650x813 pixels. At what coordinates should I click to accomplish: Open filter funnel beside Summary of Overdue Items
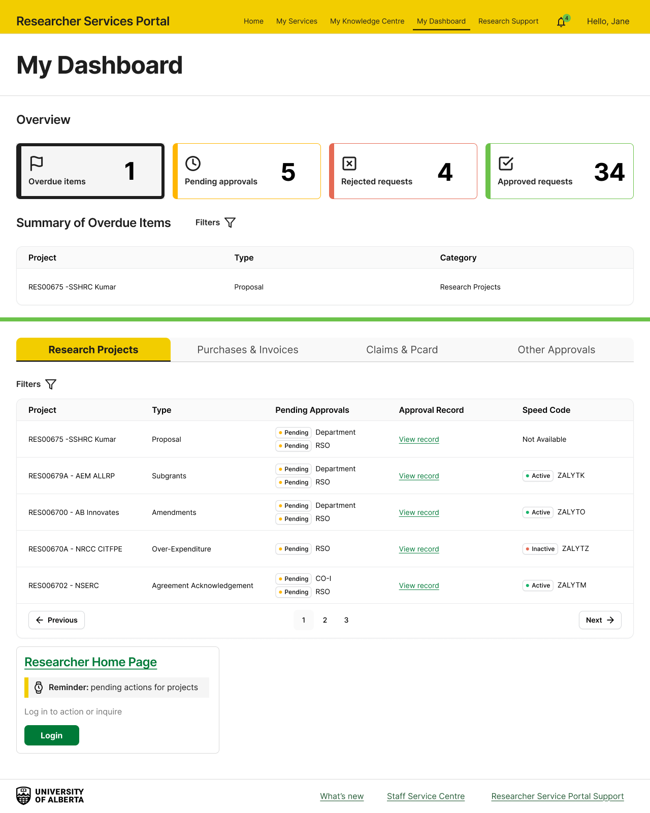230,222
